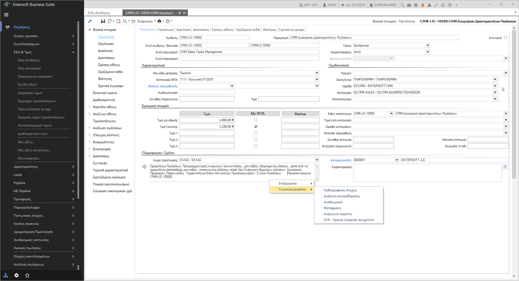
Task: Click the favorites star icon at bottom left
Action: [27, 275]
